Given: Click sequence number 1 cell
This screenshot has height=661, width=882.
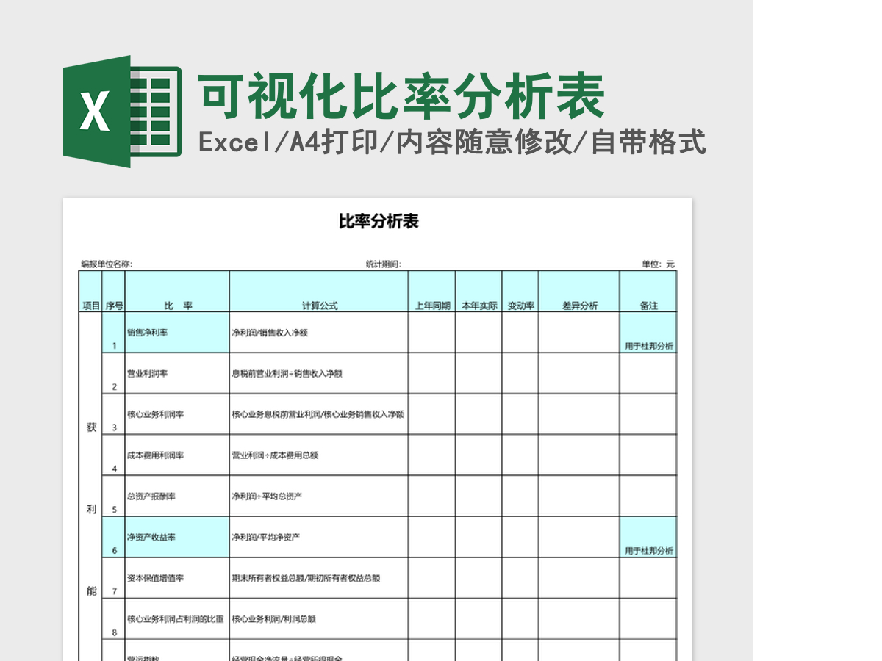Looking at the screenshot, I should [x=114, y=333].
